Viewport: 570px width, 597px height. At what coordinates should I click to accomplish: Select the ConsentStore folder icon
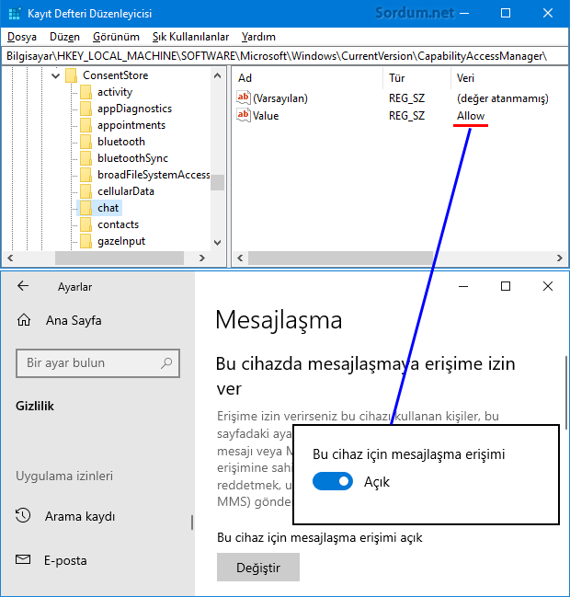[71, 75]
